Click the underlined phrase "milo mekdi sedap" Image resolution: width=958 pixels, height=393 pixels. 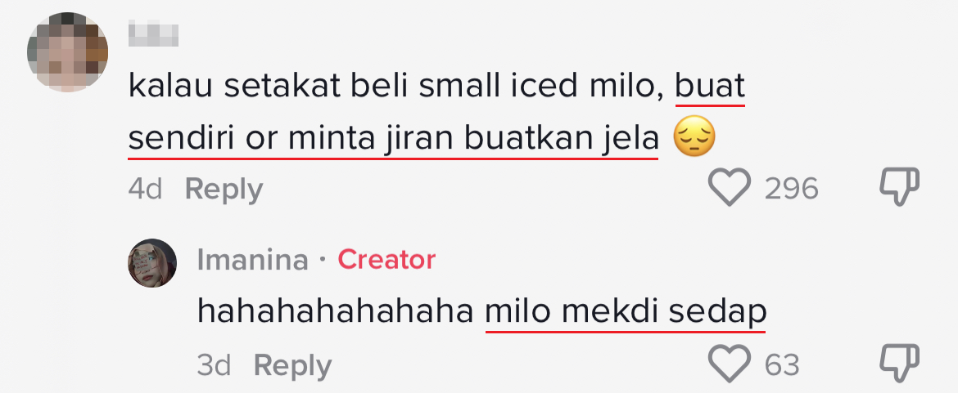tap(626, 311)
